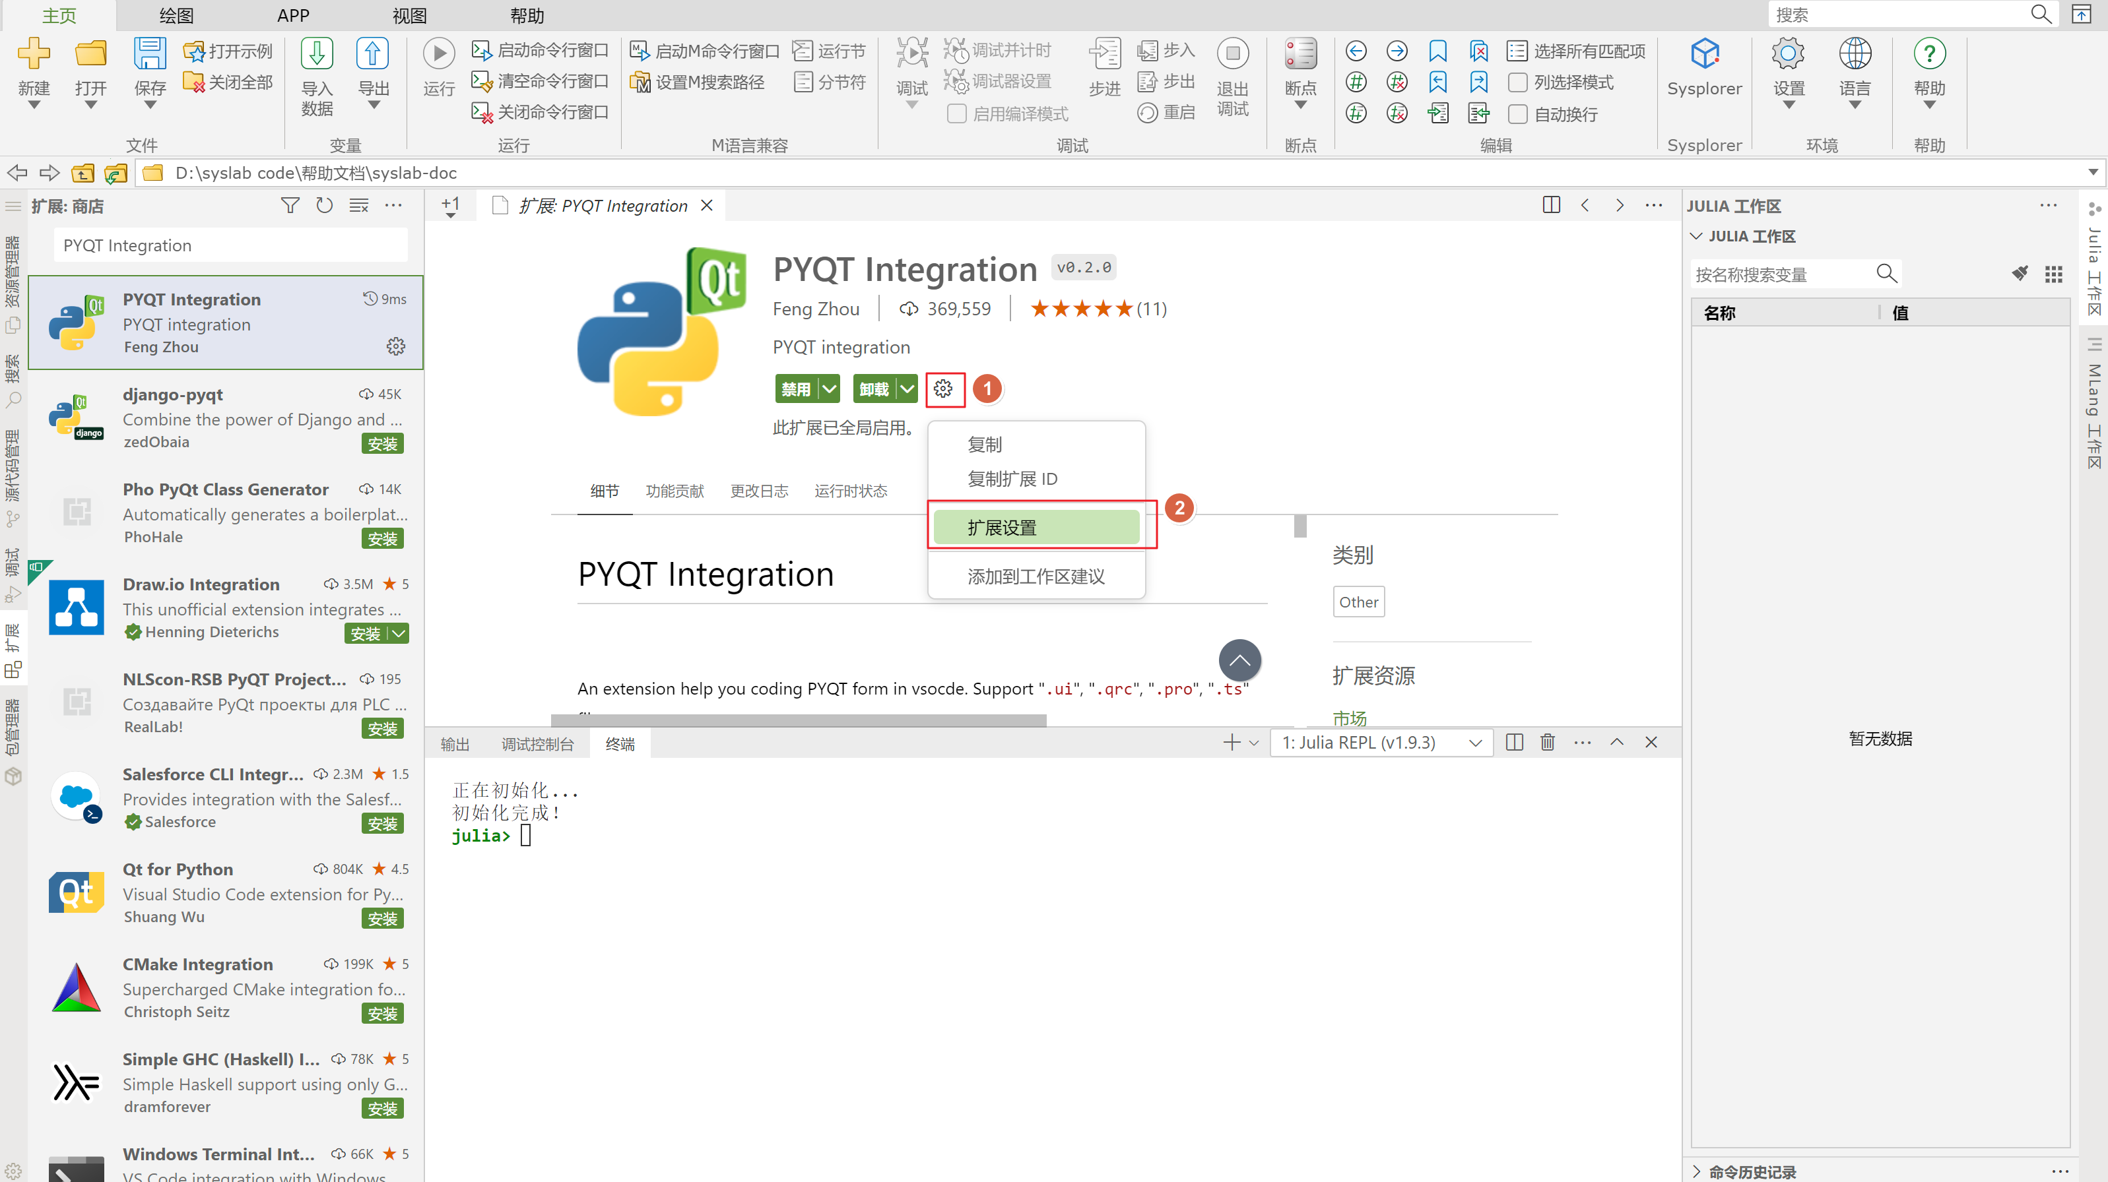Delete terminal with the trash icon
Image resolution: width=2108 pixels, height=1182 pixels.
click(1548, 742)
